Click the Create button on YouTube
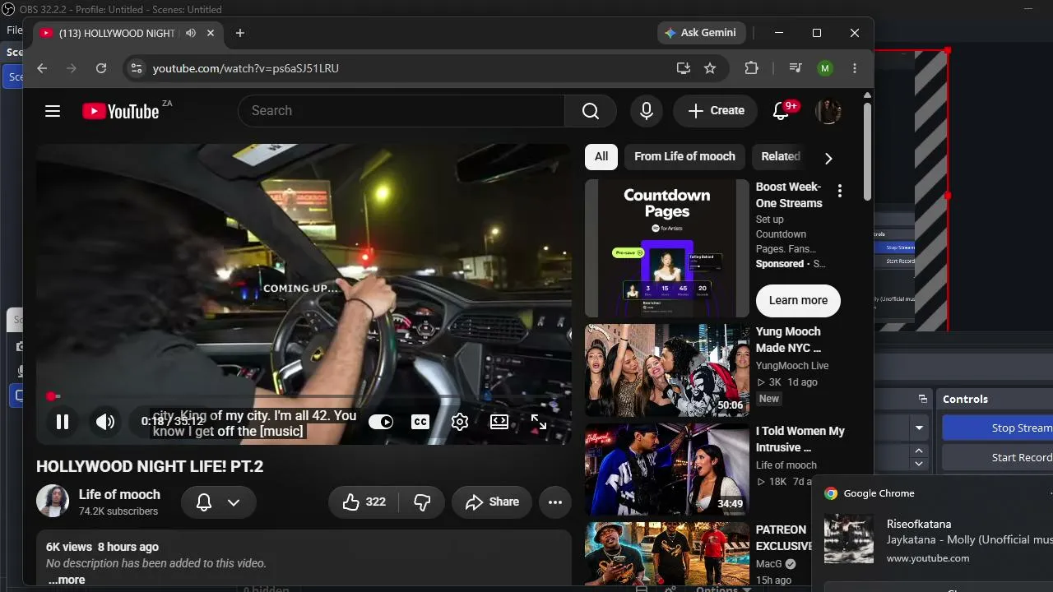Viewport: 1053px width, 592px height. point(716,111)
